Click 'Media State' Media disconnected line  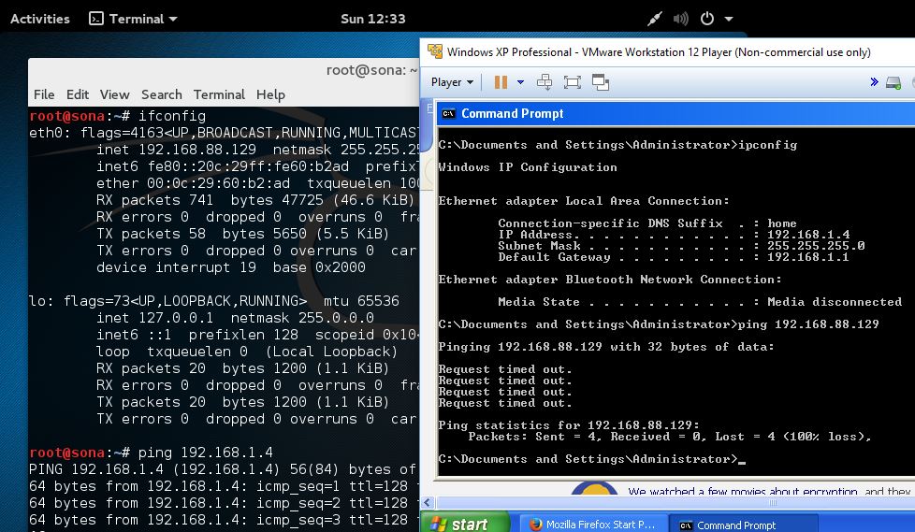[x=700, y=302]
